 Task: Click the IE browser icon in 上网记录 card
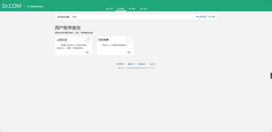[x=87, y=40]
